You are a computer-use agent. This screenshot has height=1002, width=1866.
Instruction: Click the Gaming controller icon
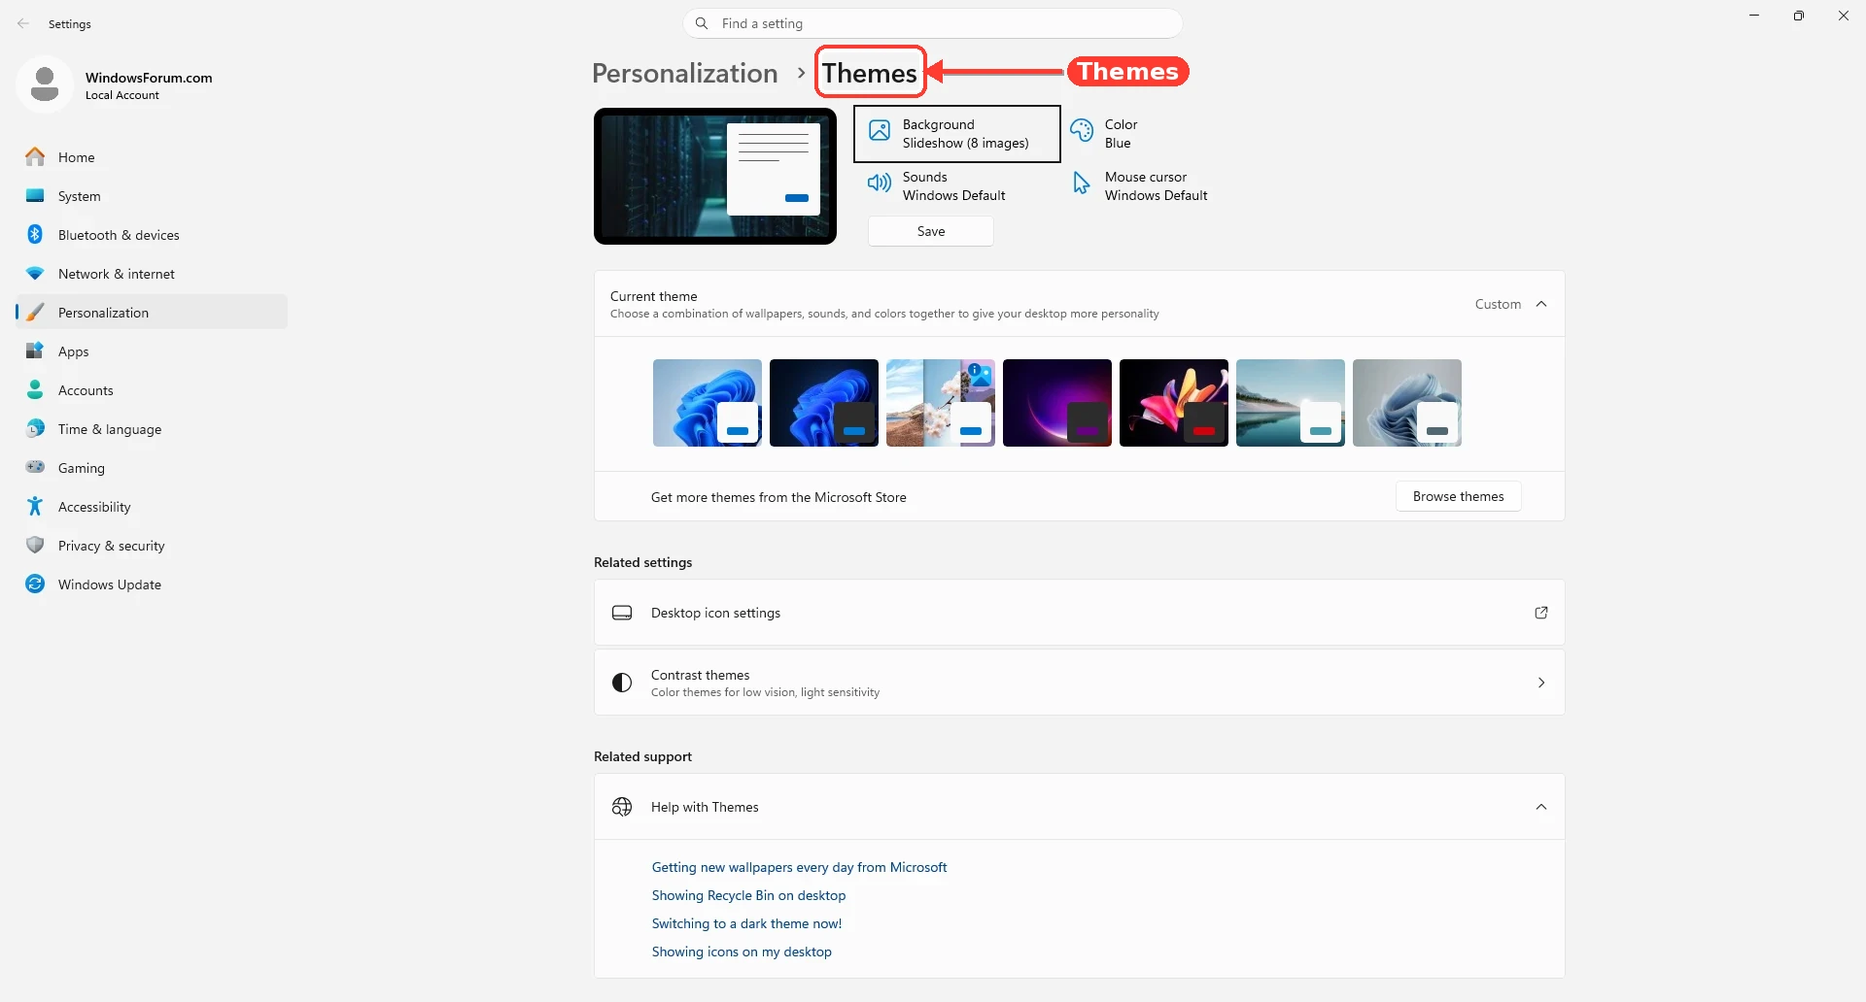point(35,468)
